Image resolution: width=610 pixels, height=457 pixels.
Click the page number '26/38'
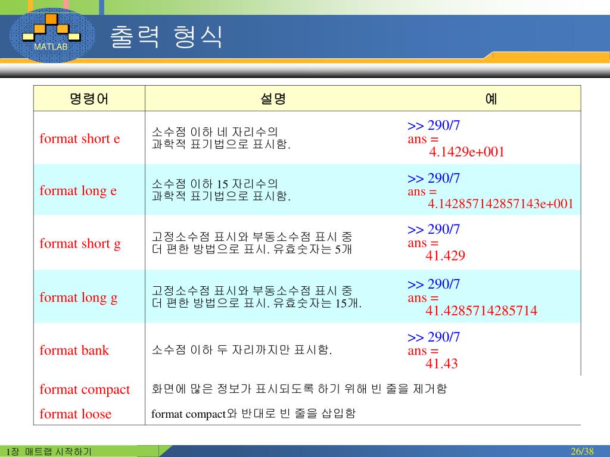pyautogui.click(x=583, y=451)
